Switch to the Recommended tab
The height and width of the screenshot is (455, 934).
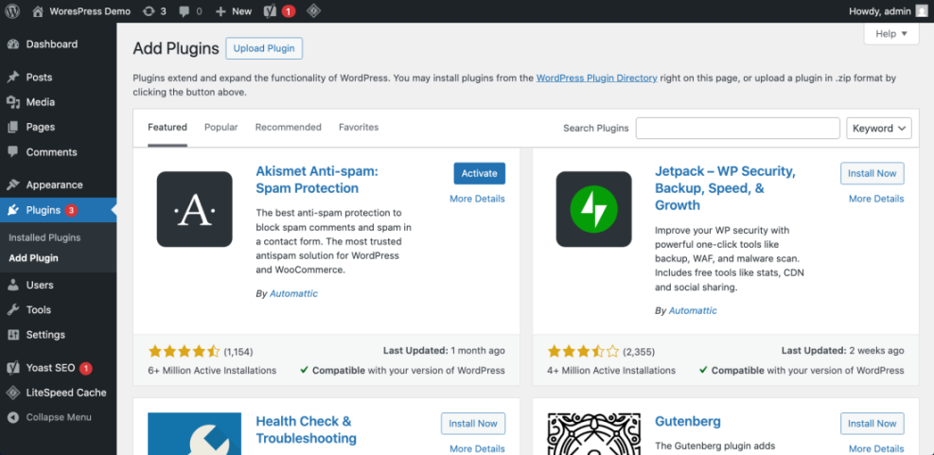point(289,127)
